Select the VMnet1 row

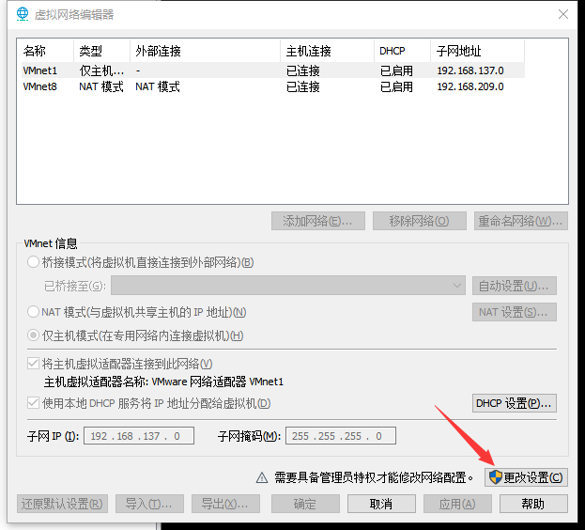272,70
